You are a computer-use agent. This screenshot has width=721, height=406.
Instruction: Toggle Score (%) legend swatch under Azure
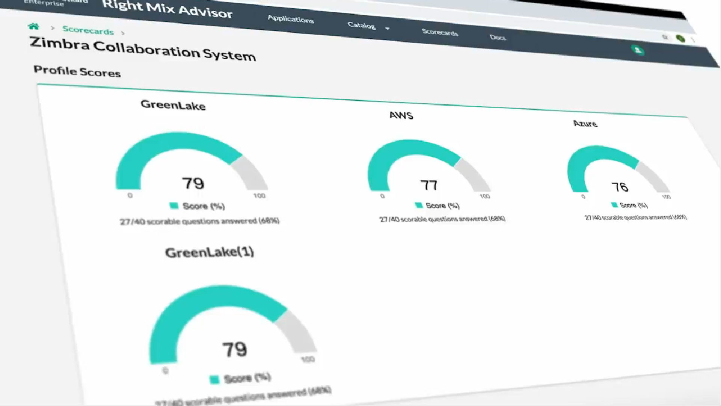[x=614, y=205]
